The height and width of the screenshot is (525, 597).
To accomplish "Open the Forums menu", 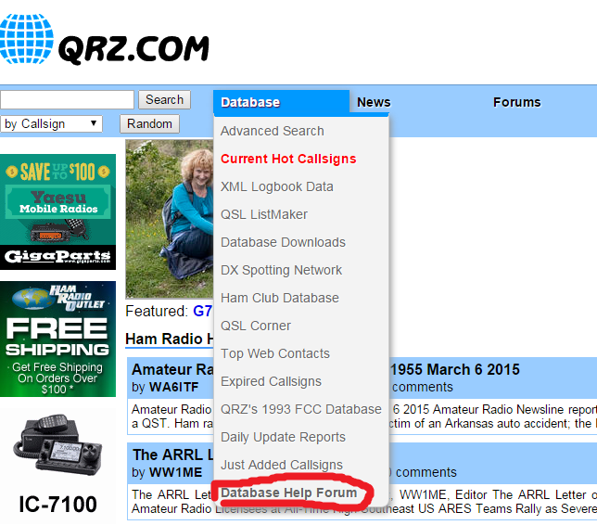I will (x=516, y=102).
